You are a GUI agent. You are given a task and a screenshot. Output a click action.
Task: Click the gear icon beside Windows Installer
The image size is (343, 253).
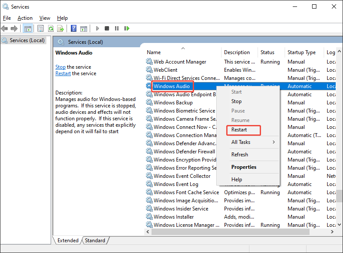pos(149,216)
